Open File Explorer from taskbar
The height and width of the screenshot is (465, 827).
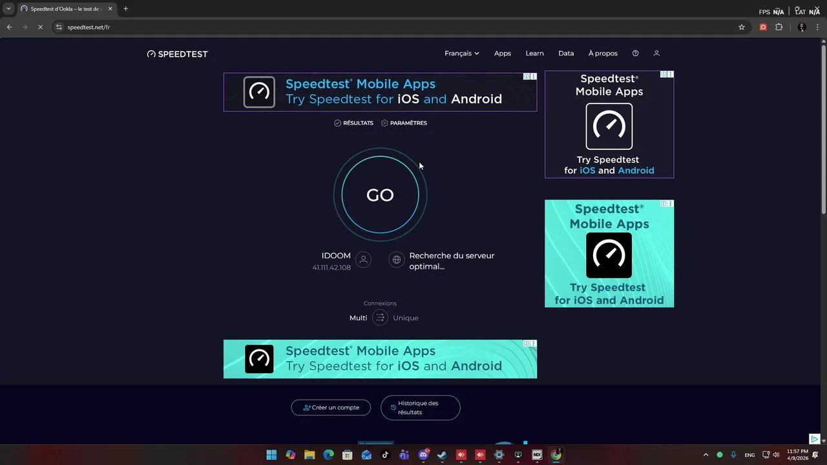click(x=309, y=455)
